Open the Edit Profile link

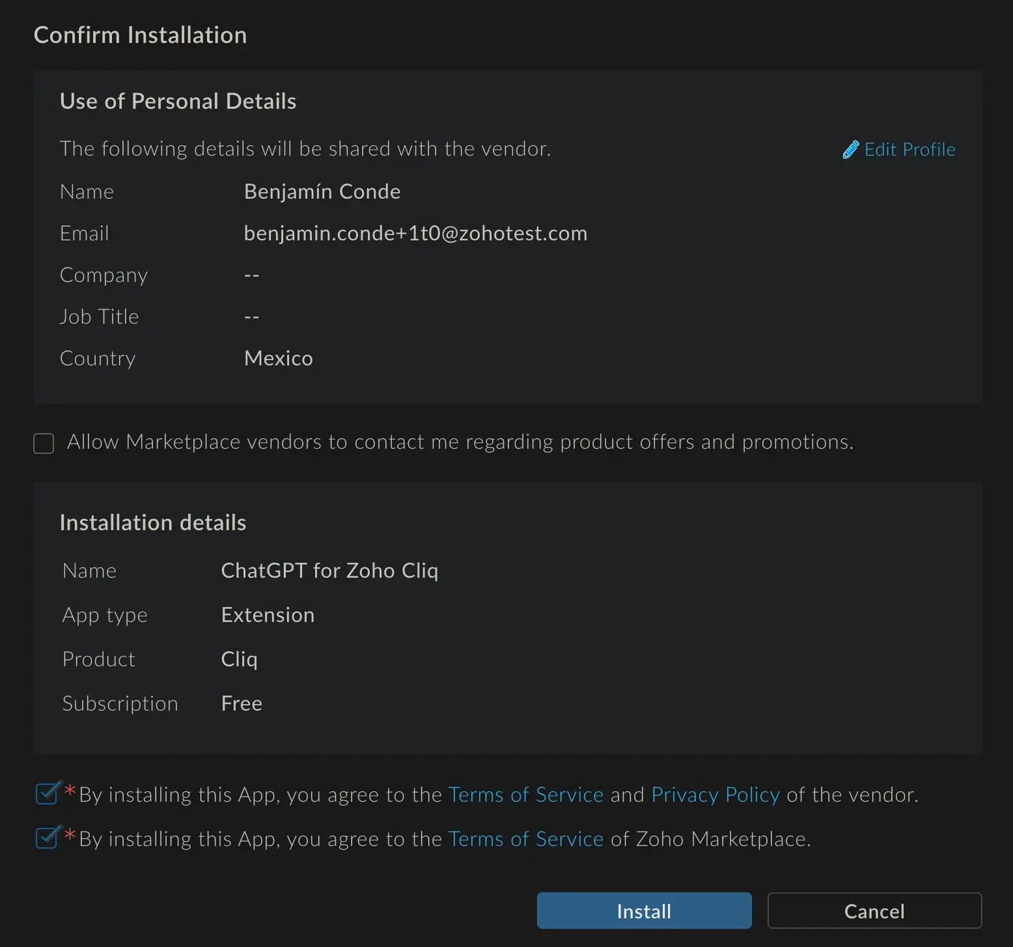pyautogui.click(x=909, y=150)
